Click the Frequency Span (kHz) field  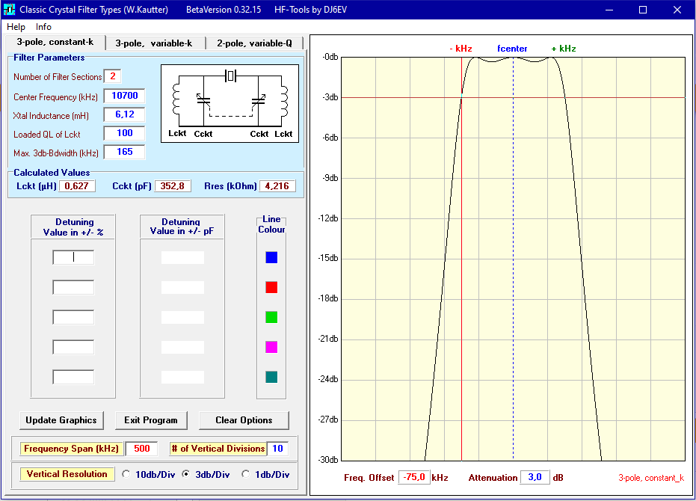click(x=141, y=449)
